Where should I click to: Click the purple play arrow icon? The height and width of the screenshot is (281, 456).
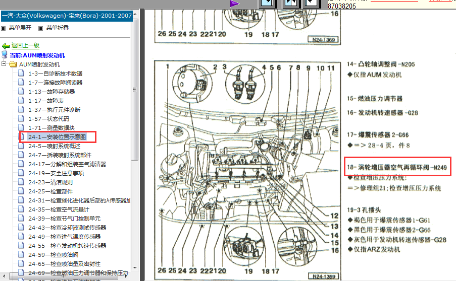[234, 4]
